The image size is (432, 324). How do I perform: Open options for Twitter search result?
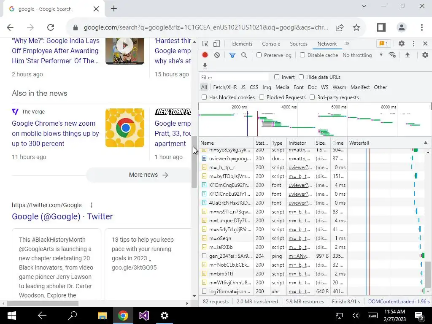[x=92, y=205]
